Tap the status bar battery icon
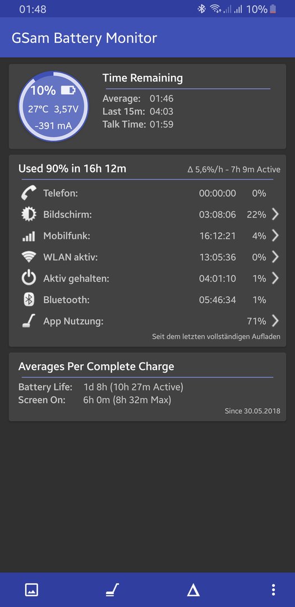295x607 pixels. pos(273,9)
